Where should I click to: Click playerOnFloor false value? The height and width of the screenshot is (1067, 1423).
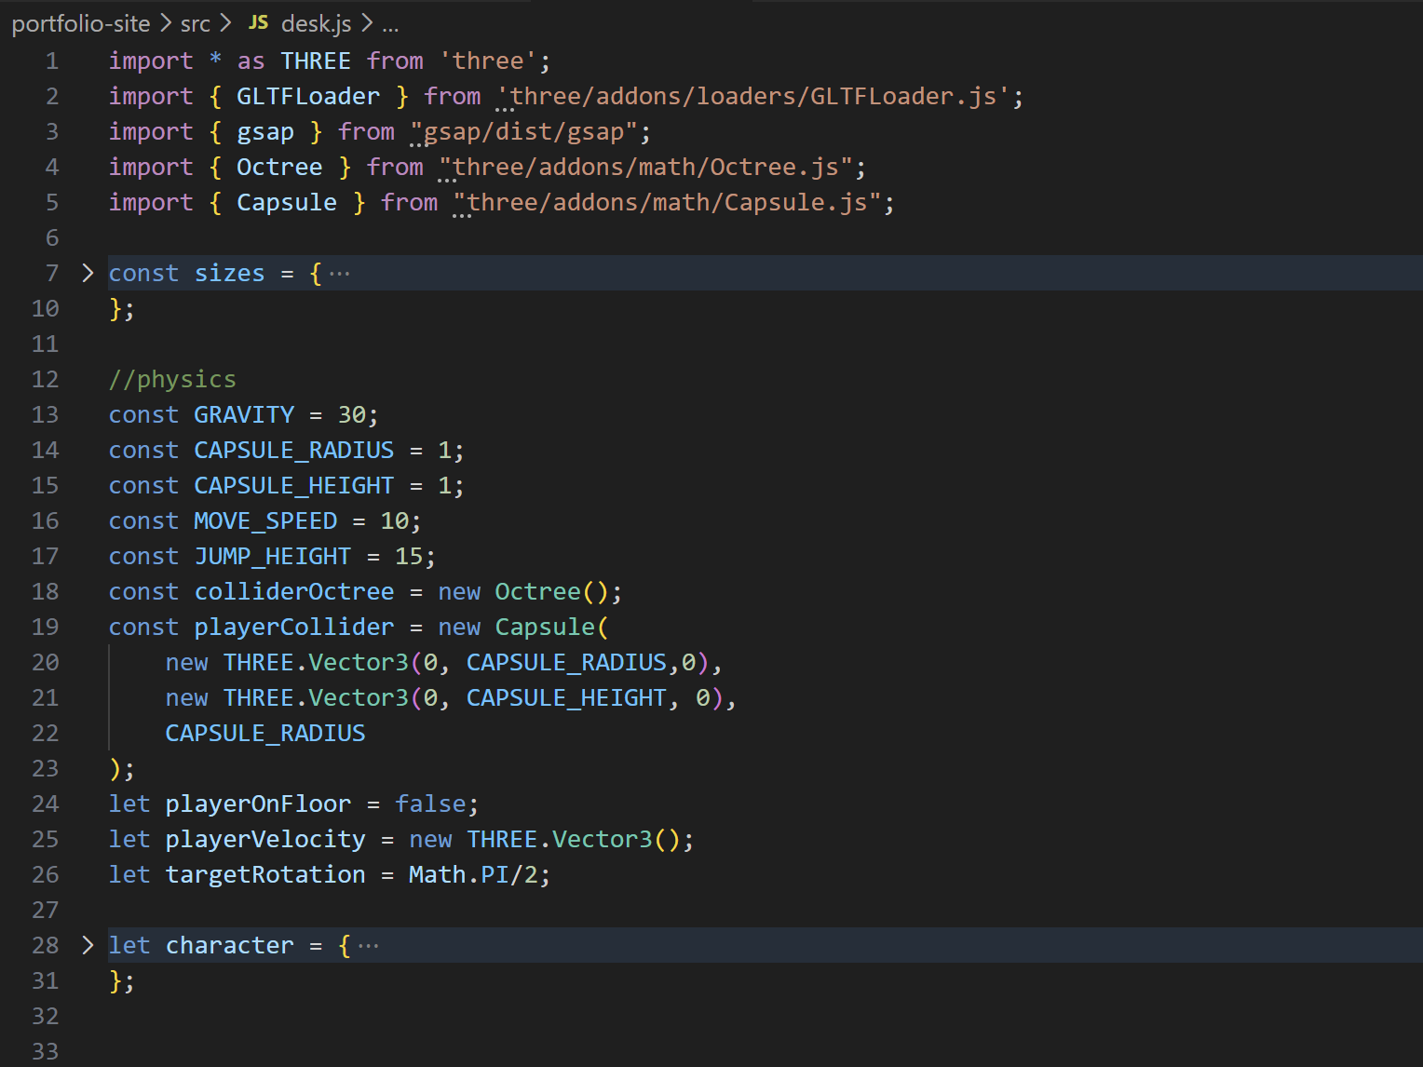430,804
